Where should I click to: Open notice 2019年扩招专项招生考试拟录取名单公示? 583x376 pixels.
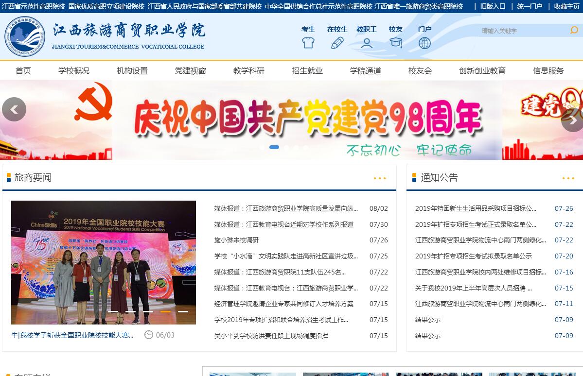(473, 256)
